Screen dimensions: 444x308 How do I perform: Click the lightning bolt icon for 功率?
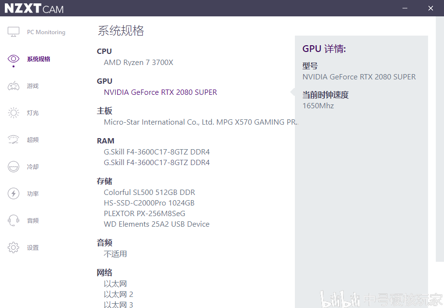14,193
